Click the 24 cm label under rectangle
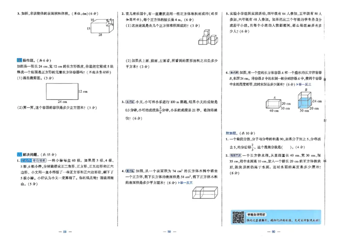This screenshot has height=242, width=342. coord(62,102)
